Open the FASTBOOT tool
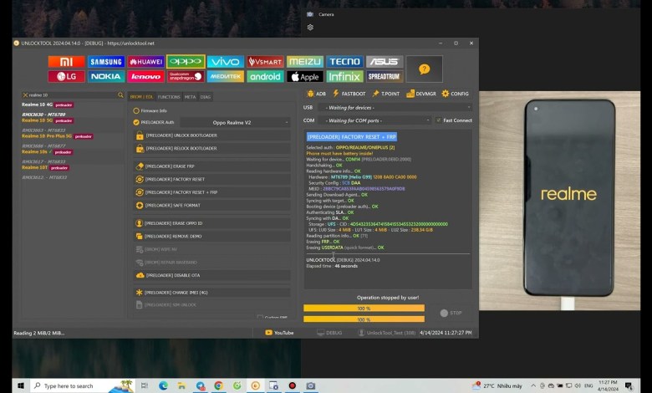 click(x=349, y=94)
